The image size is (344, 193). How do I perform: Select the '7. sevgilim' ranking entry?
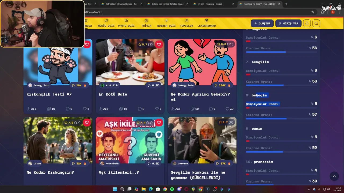point(257,62)
